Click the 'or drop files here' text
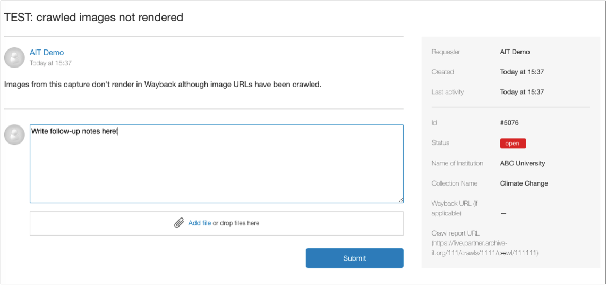 (x=236, y=223)
